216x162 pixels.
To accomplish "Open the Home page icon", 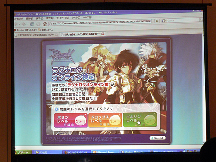I will [x=45, y=24].
